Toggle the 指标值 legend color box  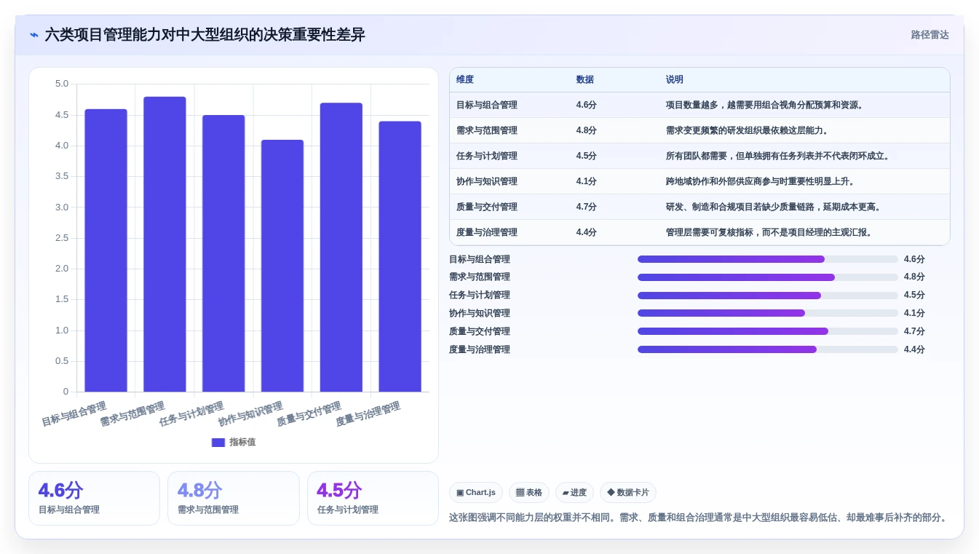(218, 442)
